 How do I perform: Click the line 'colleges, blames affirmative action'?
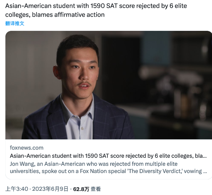(x=55, y=15)
